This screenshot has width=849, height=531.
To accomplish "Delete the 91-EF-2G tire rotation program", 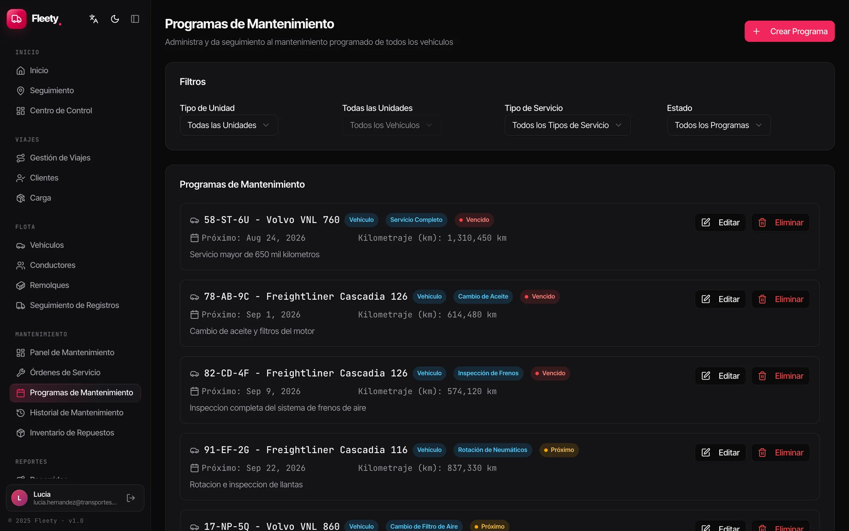I will (780, 453).
